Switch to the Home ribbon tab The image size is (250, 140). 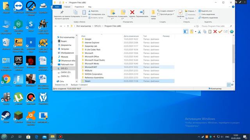[67, 7]
